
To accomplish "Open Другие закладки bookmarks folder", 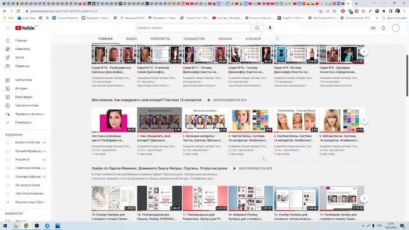I will 395,18.
